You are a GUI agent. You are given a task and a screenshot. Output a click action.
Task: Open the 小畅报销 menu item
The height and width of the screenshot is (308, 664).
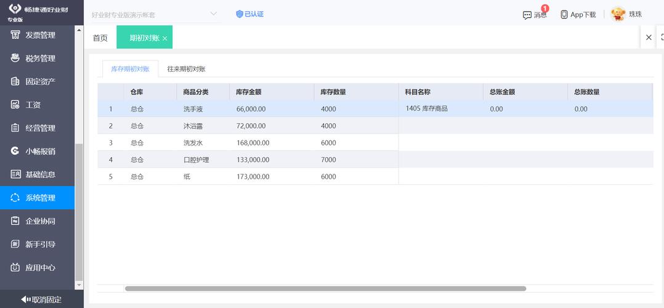(37, 152)
